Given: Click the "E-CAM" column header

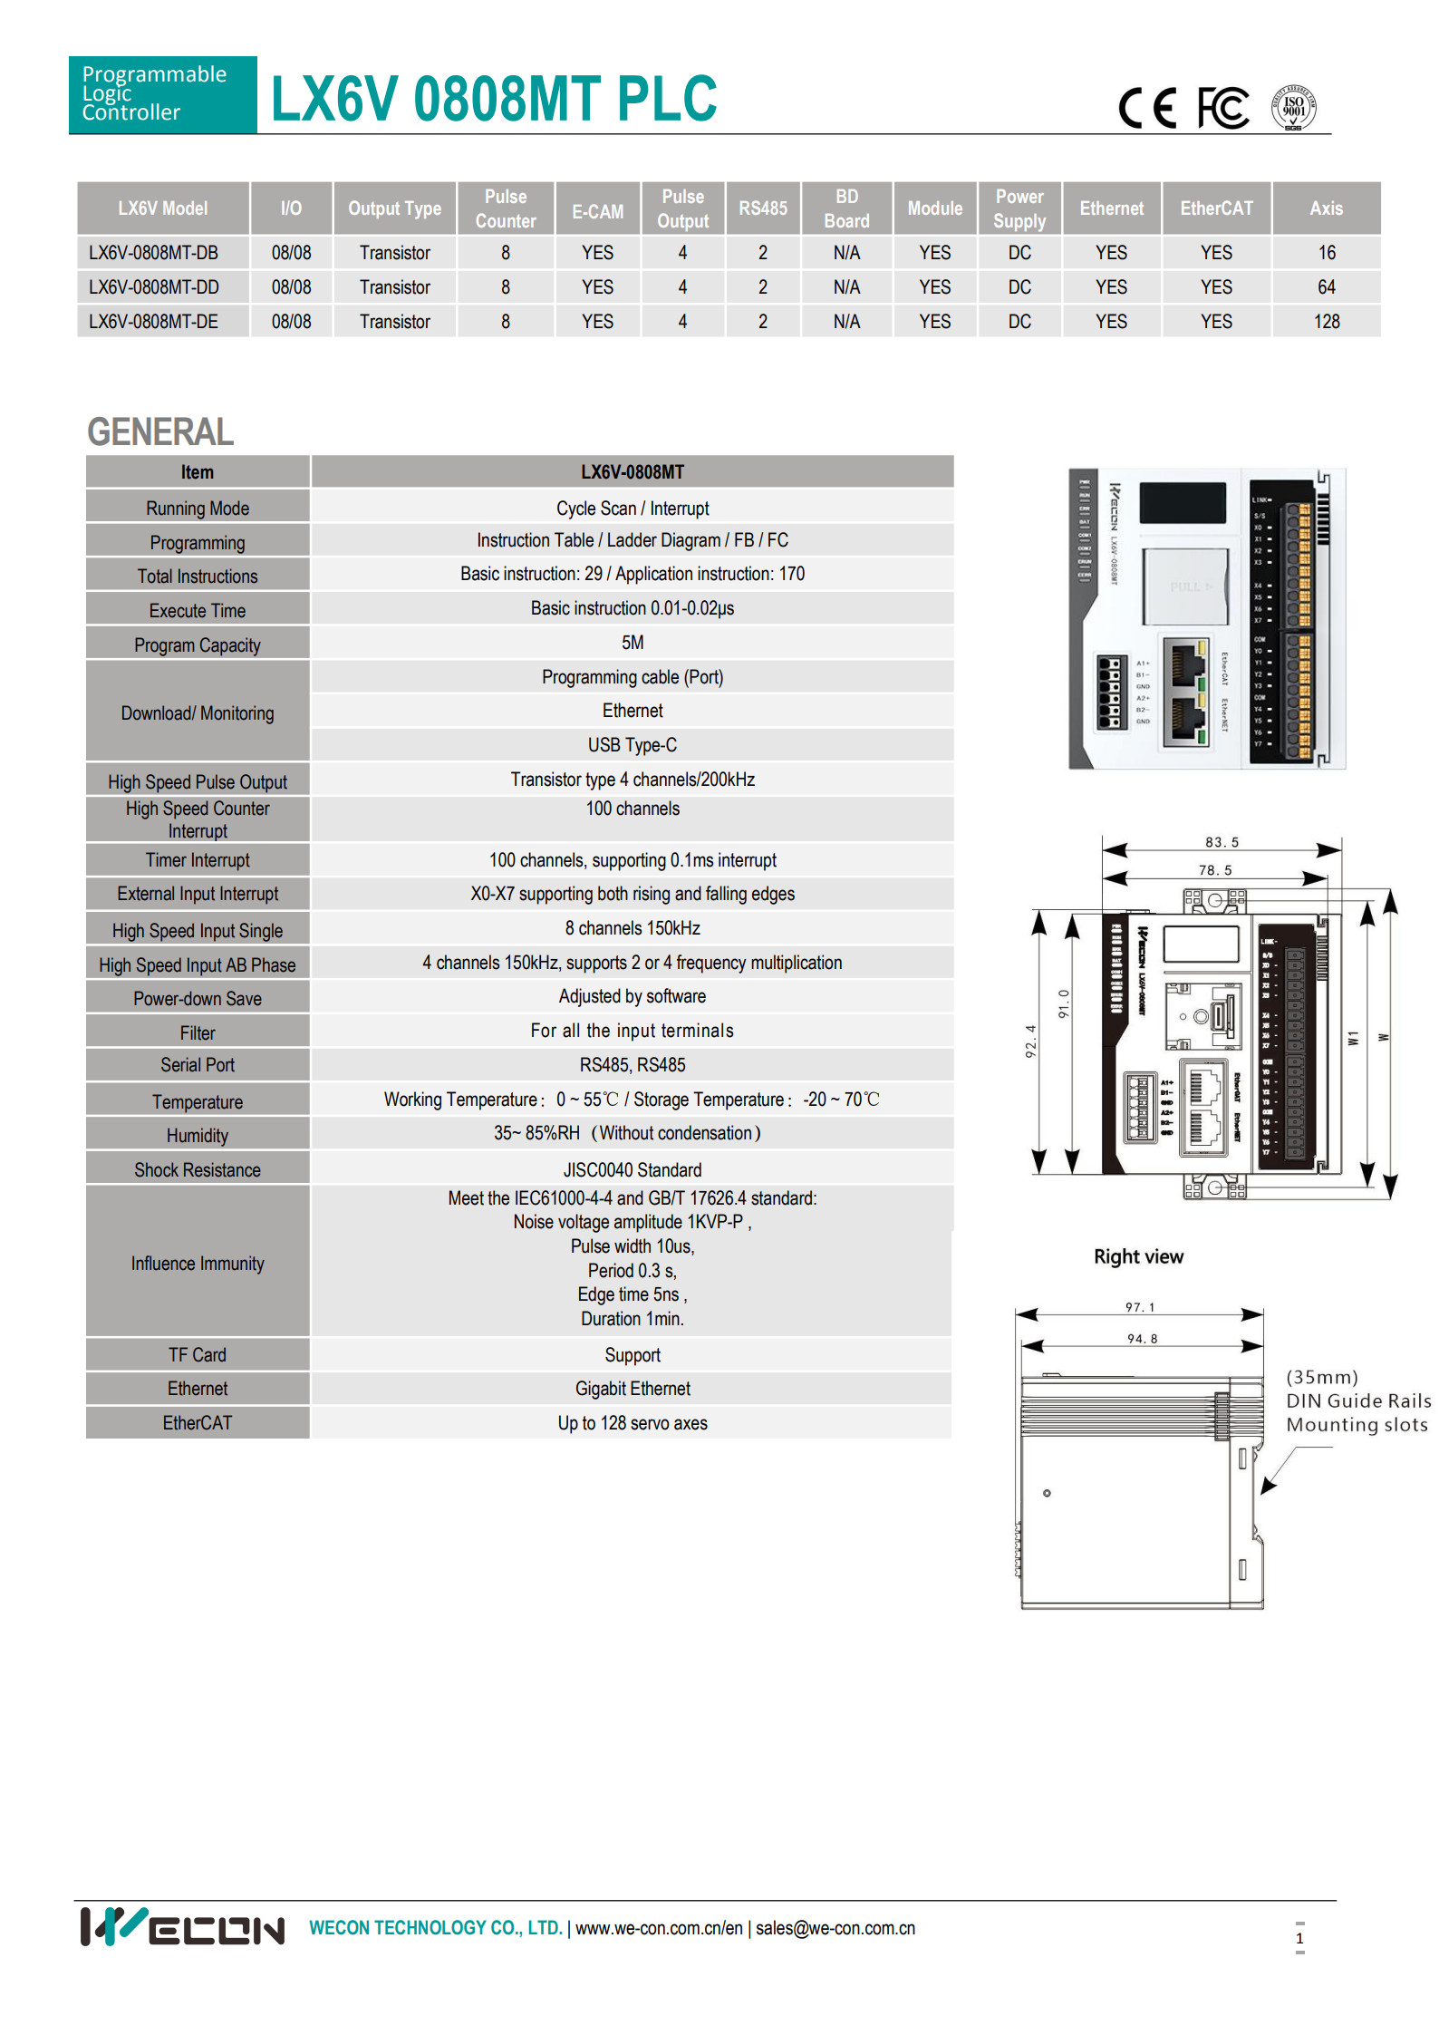Looking at the screenshot, I should pos(598,208).
